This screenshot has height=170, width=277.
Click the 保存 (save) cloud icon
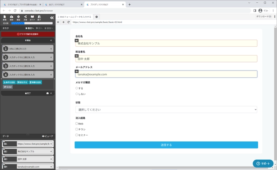(11, 17)
